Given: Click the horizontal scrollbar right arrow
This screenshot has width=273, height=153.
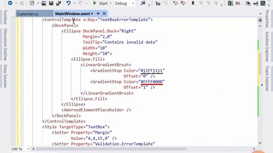Looking at the screenshot, I should (x=254, y=149).
